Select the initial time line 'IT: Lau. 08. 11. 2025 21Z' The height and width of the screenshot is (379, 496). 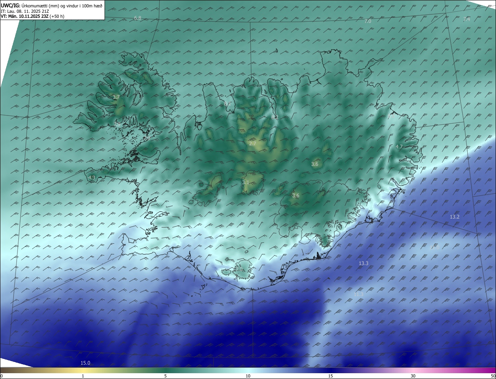[x=25, y=11]
